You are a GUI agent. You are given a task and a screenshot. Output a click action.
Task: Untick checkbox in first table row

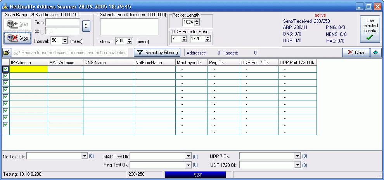[6, 69]
